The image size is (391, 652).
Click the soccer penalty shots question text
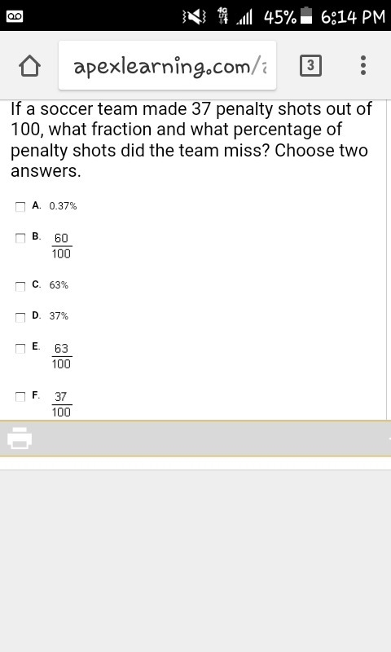click(191, 140)
